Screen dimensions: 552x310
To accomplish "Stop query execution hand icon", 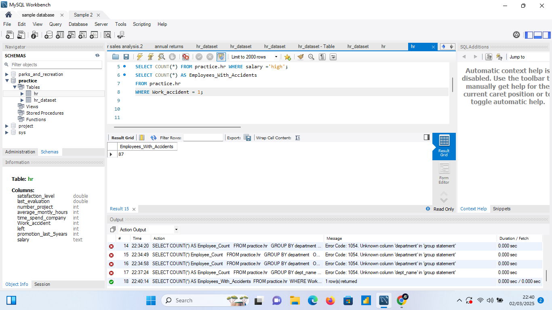I will (x=172, y=57).
